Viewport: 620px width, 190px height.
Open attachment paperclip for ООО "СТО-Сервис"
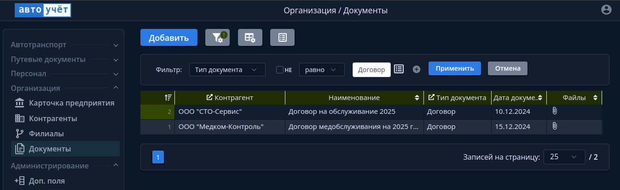click(555, 111)
